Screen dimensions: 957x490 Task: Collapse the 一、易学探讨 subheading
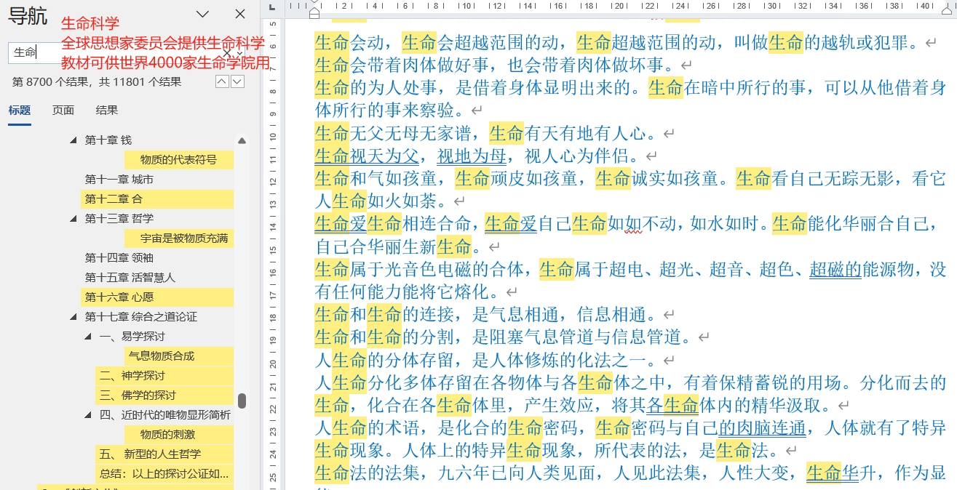coord(87,337)
